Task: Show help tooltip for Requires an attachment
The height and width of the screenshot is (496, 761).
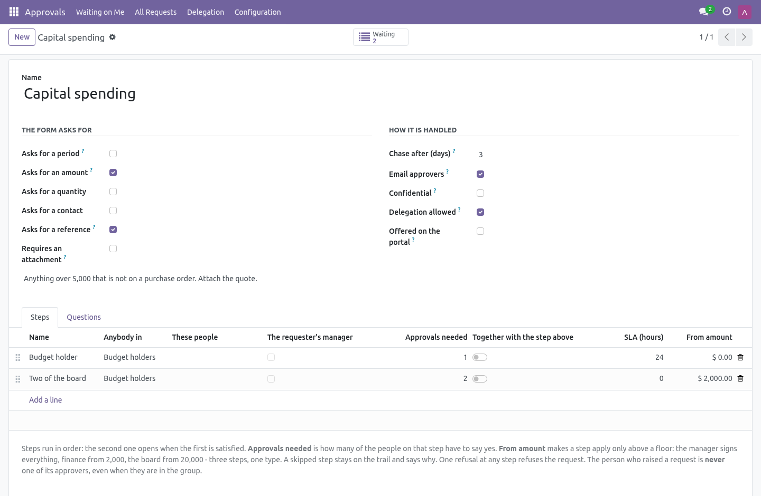Action: click(x=65, y=257)
